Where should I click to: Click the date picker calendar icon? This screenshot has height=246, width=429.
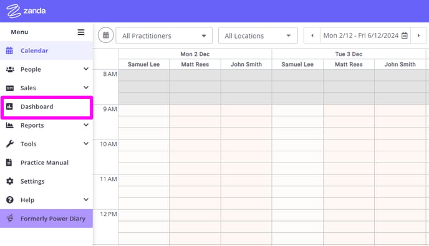point(405,35)
